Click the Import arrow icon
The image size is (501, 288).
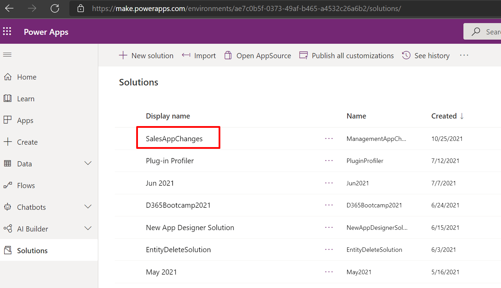tap(186, 55)
